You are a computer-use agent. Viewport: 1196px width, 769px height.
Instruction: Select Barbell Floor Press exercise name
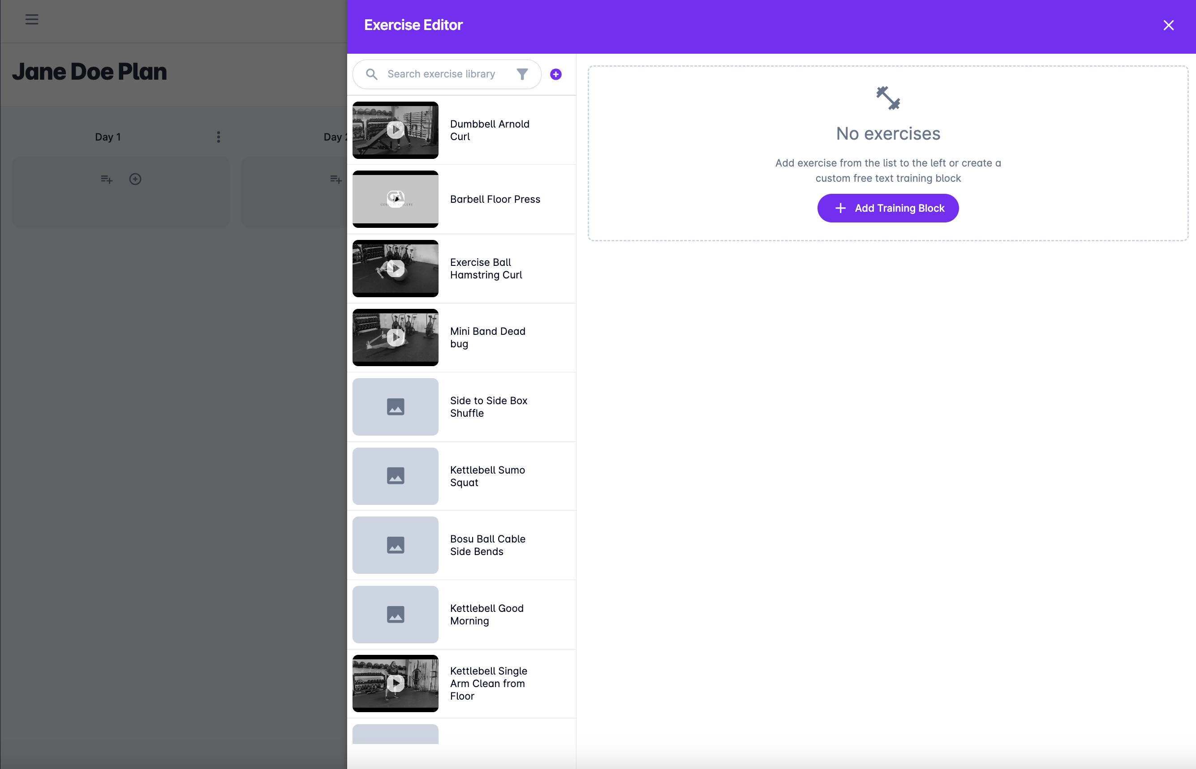click(x=495, y=199)
